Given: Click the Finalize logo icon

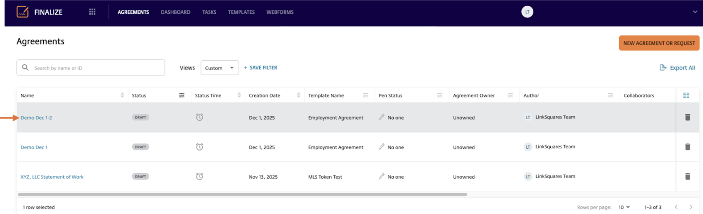Looking at the screenshot, I should tap(23, 12).
